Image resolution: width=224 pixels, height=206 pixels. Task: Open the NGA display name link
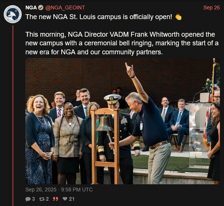tap(31, 7)
